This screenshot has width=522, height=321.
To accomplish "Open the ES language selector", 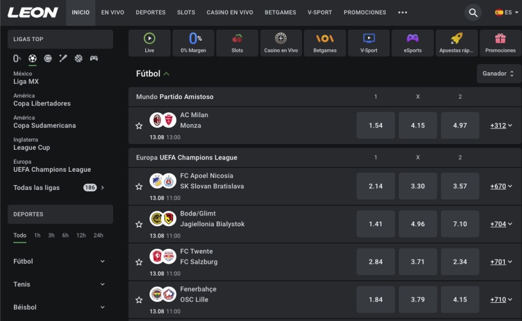I will tap(506, 12).
